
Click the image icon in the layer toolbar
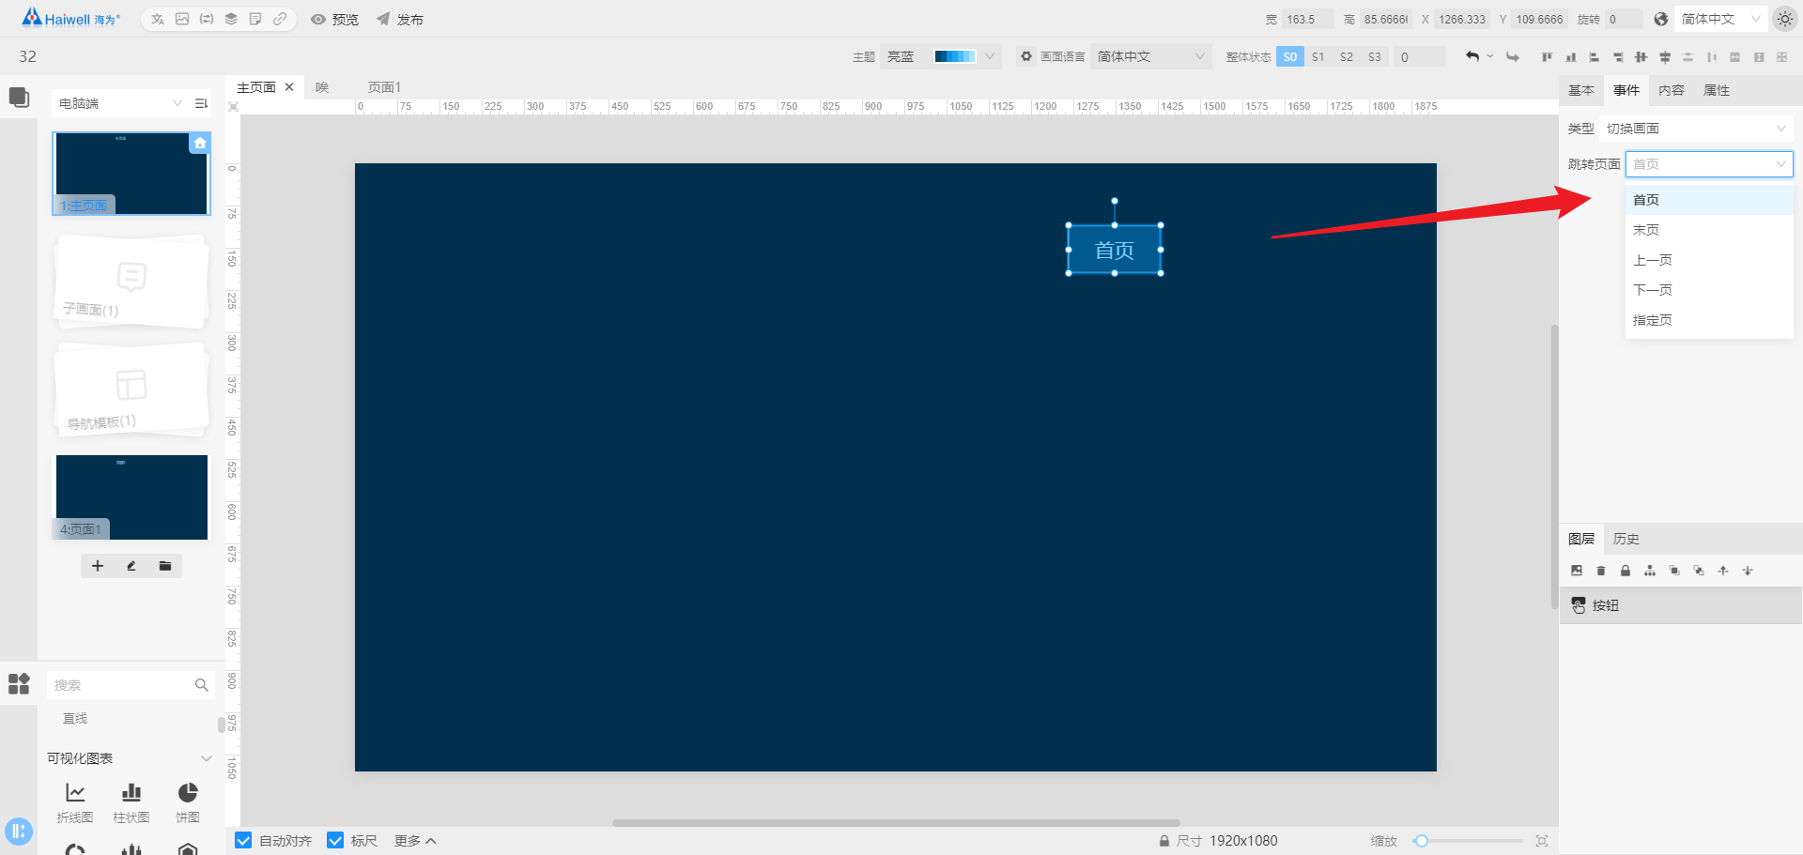click(x=1577, y=571)
